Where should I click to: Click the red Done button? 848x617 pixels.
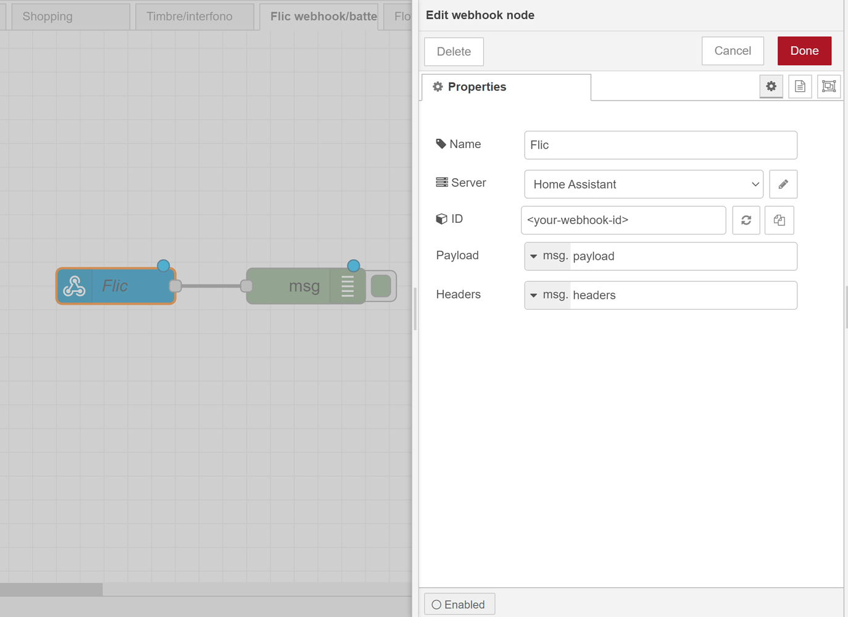[x=804, y=51]
